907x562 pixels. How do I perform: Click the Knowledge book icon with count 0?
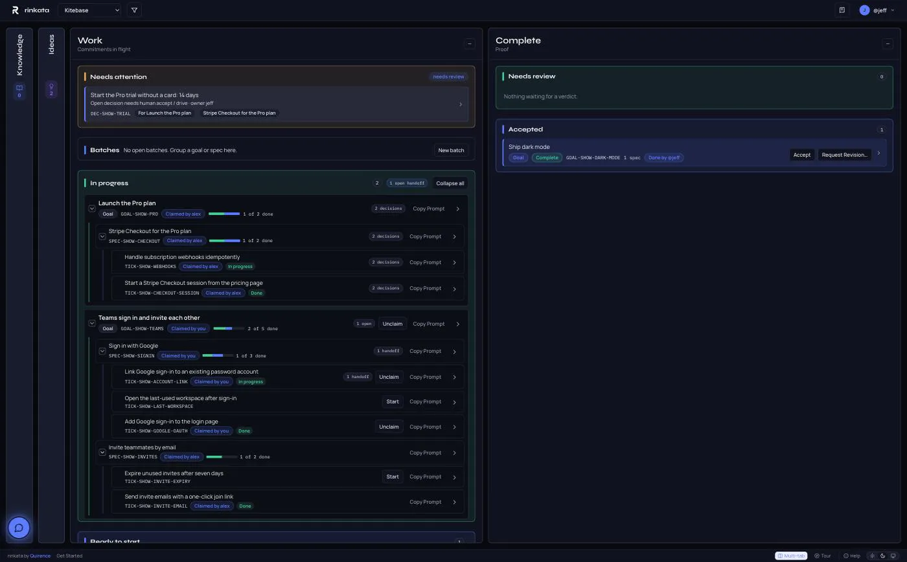[19, 91]
